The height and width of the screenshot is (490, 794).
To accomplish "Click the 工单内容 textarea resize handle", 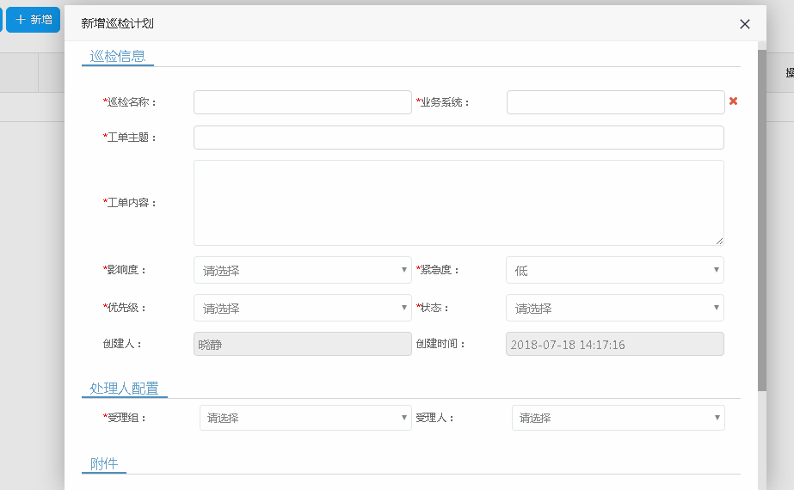I will [x=719, y=242].
